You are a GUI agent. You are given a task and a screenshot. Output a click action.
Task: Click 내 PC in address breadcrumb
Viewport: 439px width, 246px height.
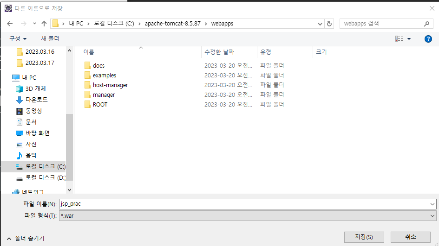[76, 24]
